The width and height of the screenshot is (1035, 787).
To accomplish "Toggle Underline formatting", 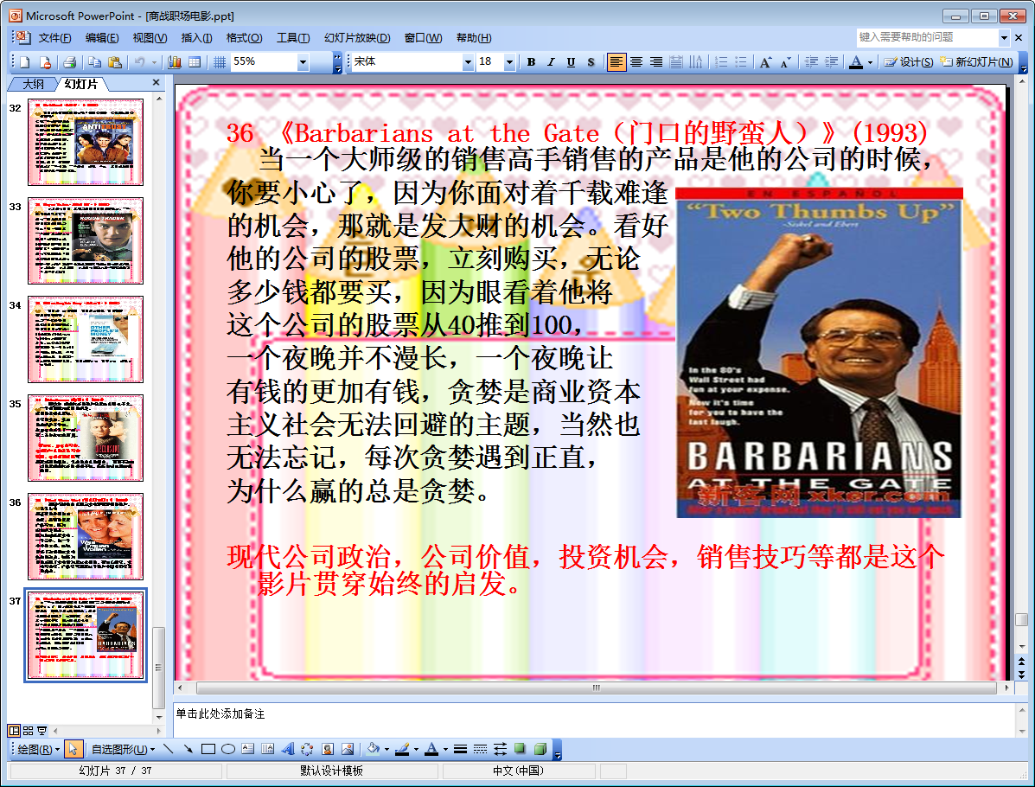I will [x=571, y=62].
